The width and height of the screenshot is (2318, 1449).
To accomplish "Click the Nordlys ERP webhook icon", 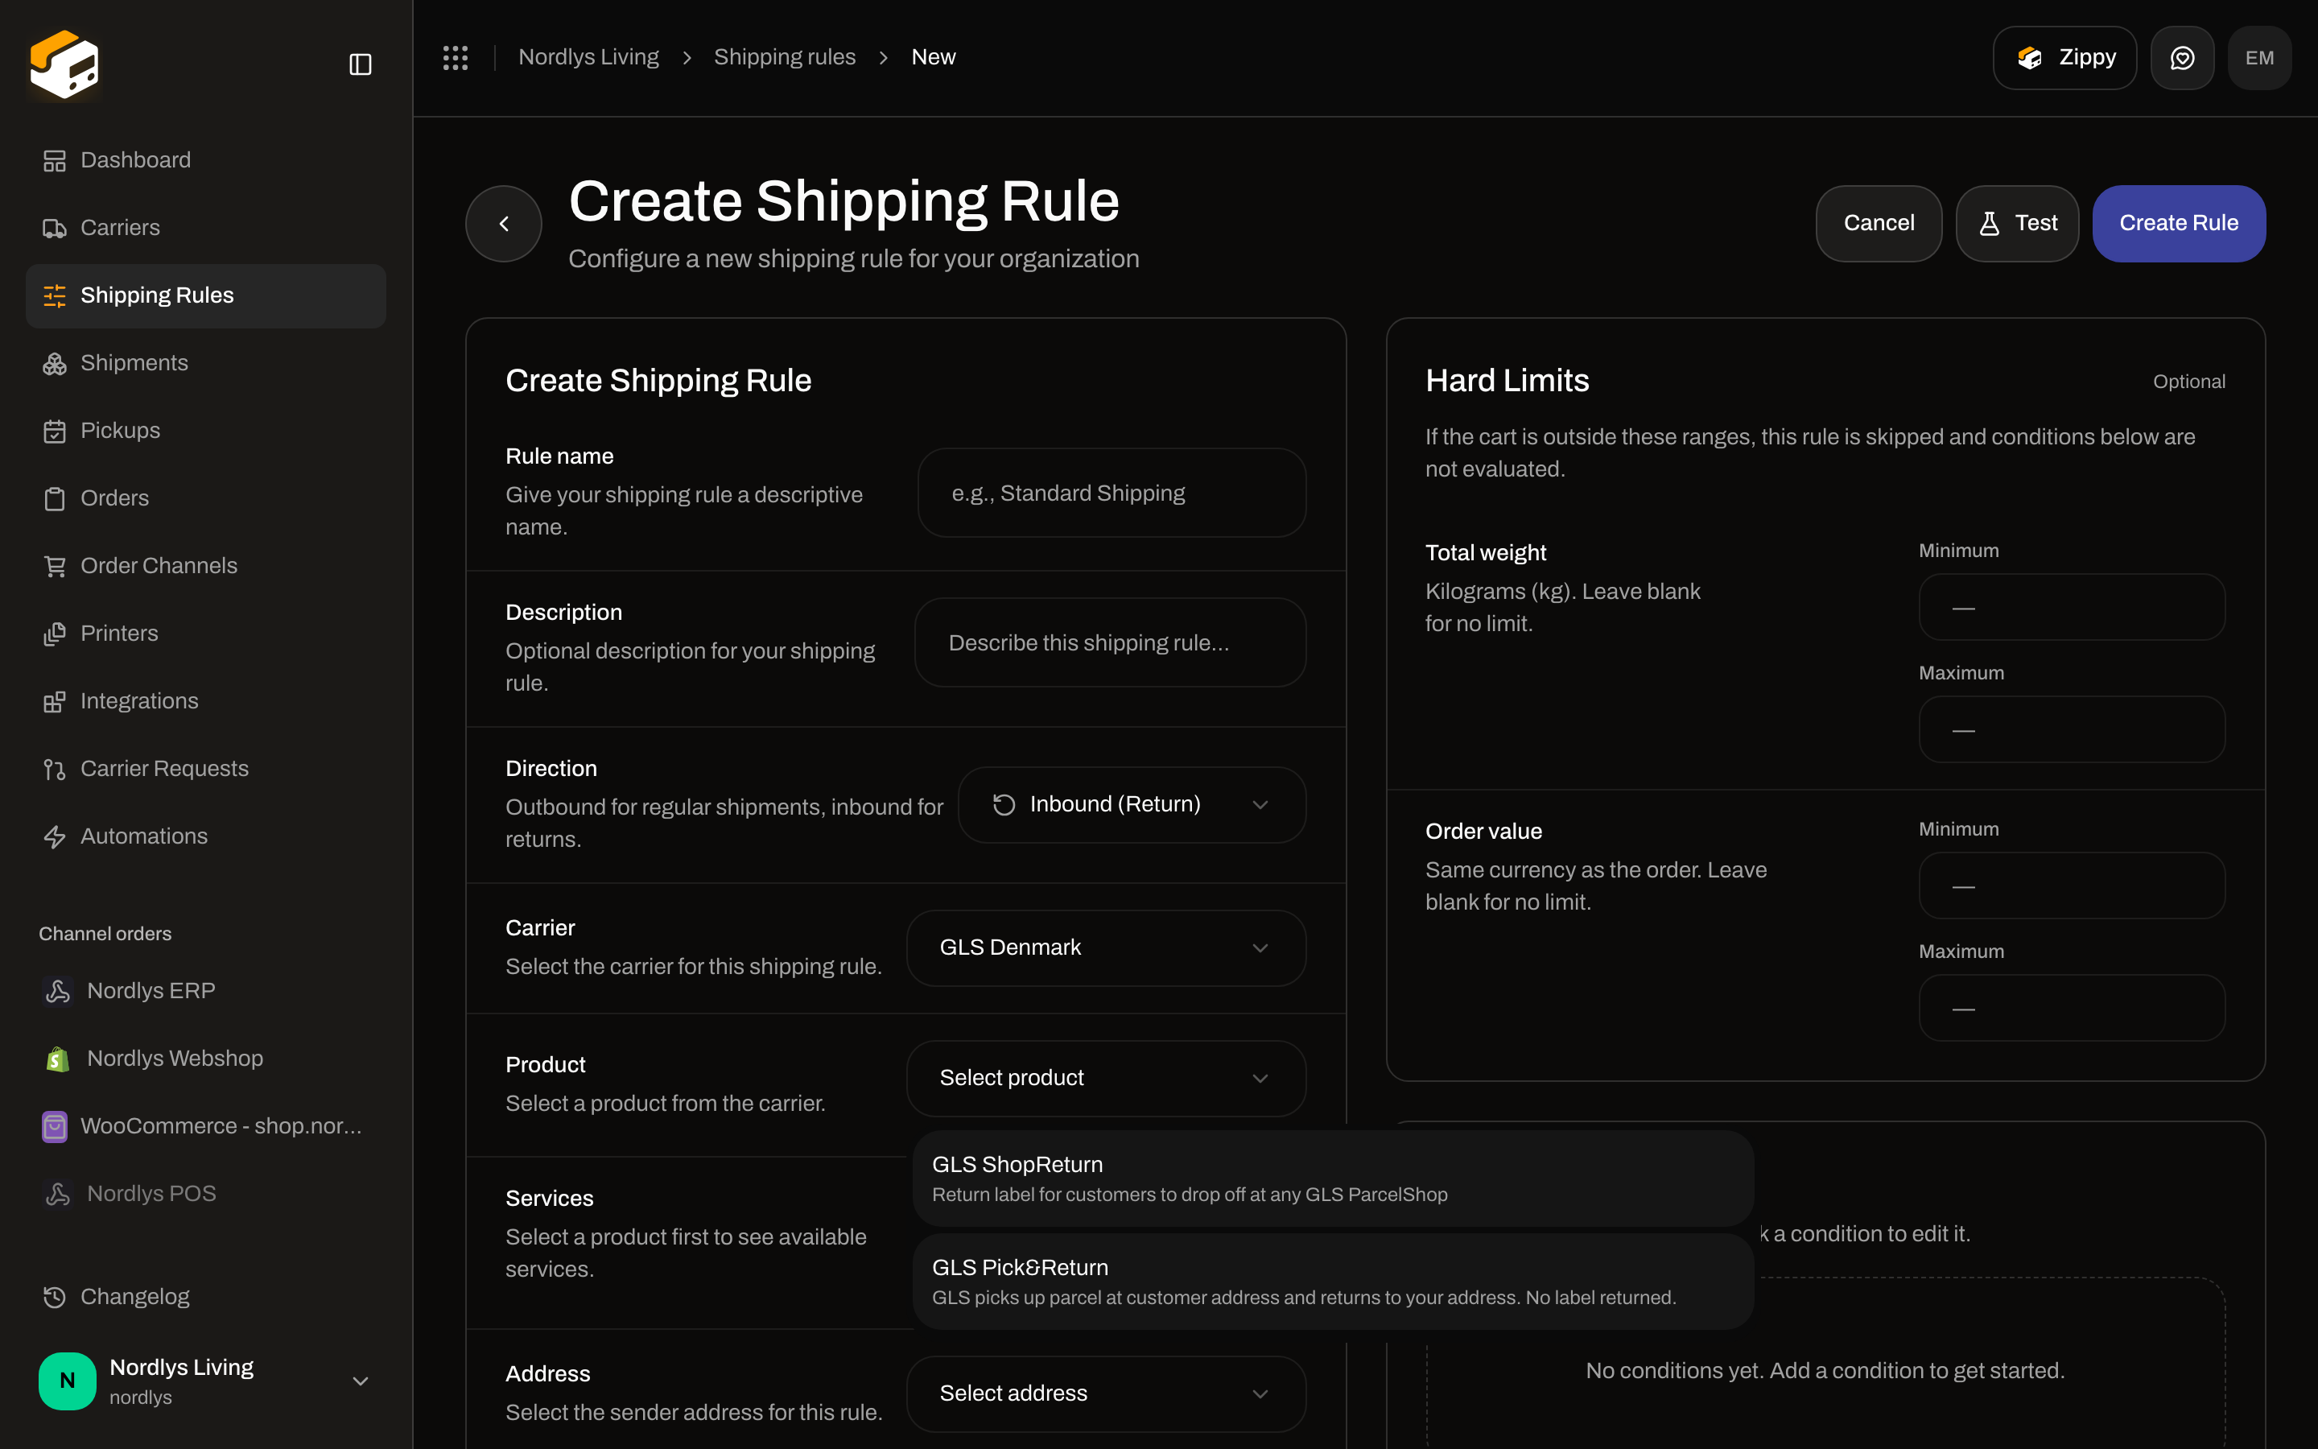I will (x=57, y=991).
